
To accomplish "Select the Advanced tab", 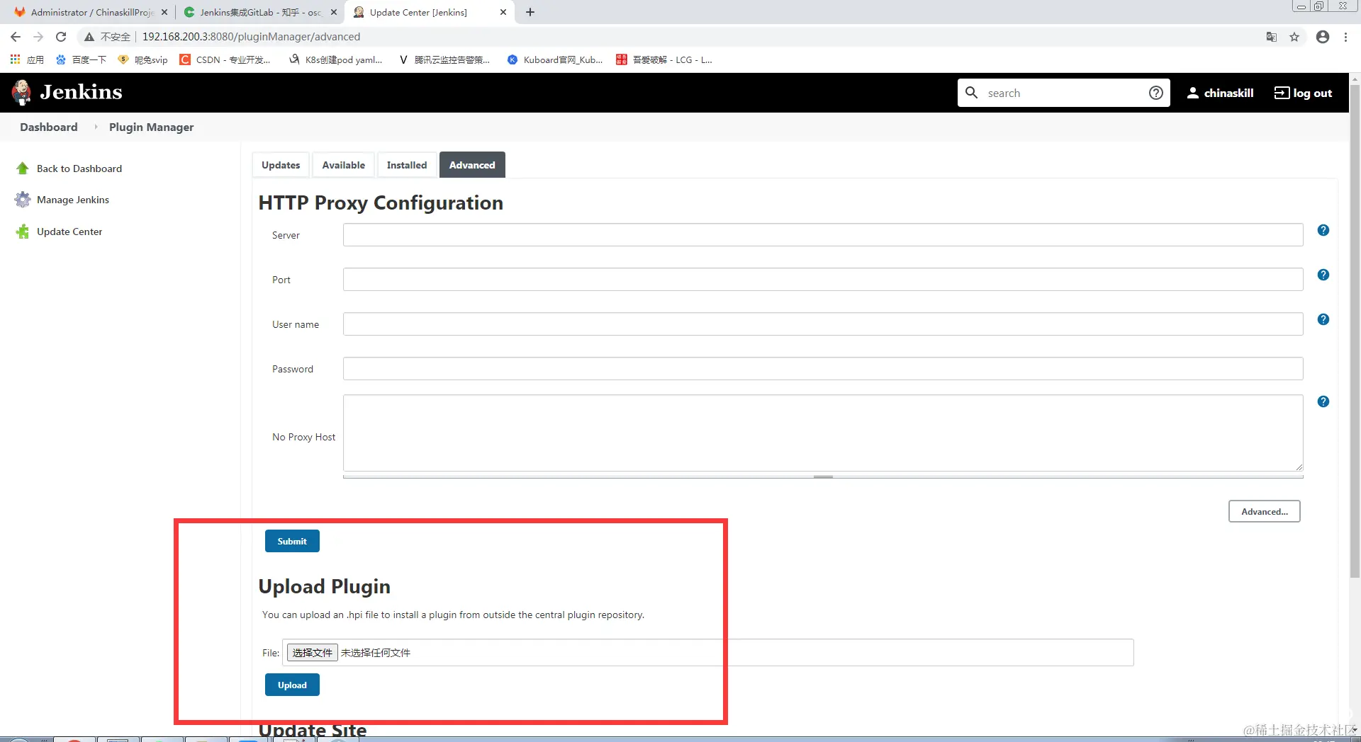I will point(472,165).
